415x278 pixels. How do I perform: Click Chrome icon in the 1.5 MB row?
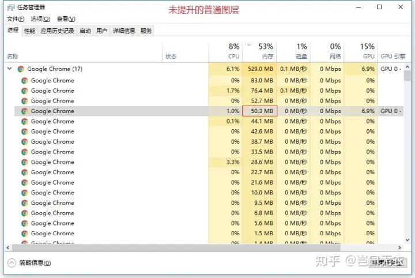(x=25, y=234)
